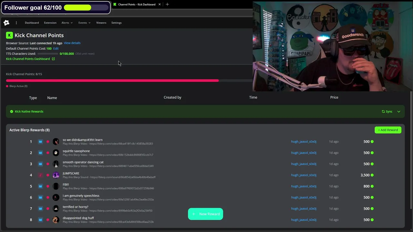Toggle red active dot for disappointed dog huff

pyautogui.click(x=48, y=220)
